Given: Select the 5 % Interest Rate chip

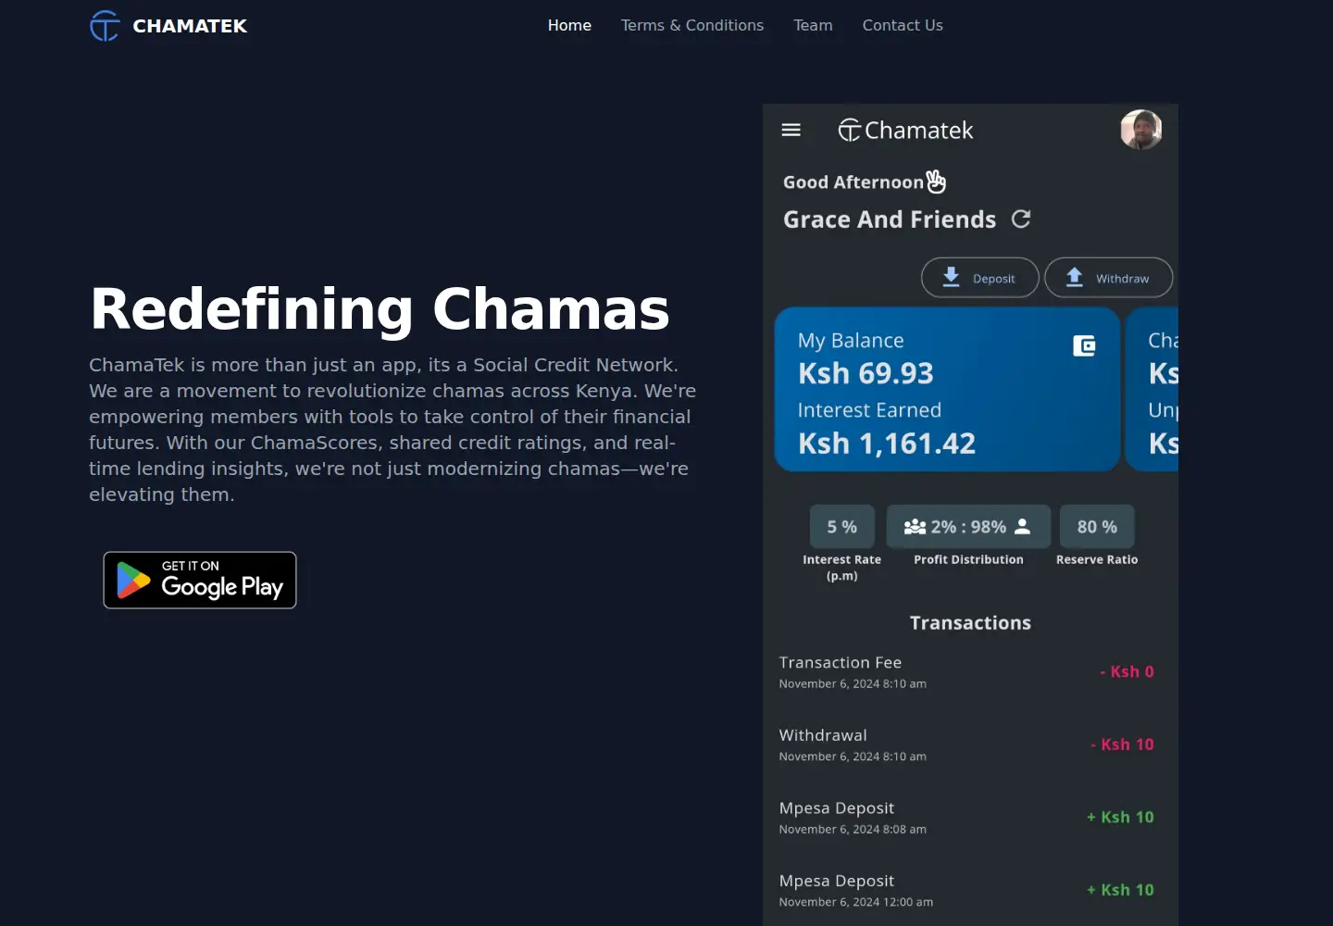Looking at the screenshot, I should click(x=842, y=527).
